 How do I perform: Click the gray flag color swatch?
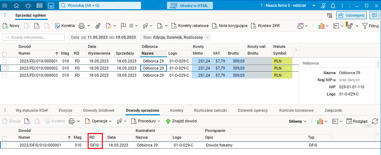[131, 26]
